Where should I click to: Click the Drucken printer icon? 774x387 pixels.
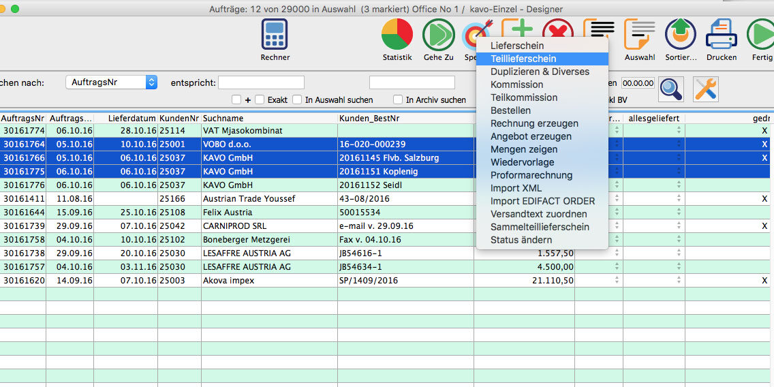coord(721,34)
